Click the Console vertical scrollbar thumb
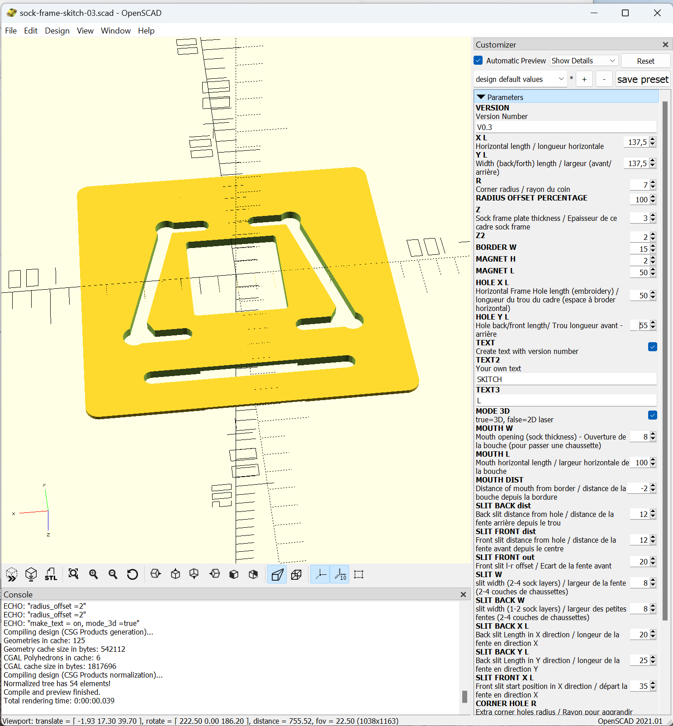673x726 pixels. pos(464,697)
